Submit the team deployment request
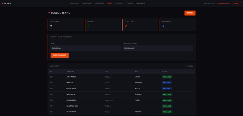Viewport: 243px width, 116px height. tap(59, 55)
